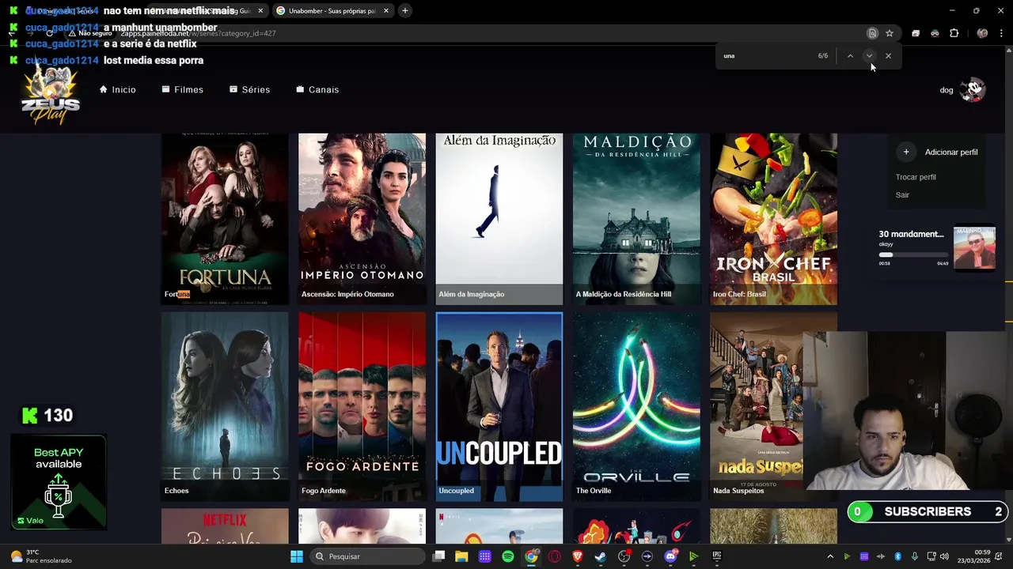Select Trocar perfil option
The width and height of the screenshot is (1013, 569).
pos(916,177)
